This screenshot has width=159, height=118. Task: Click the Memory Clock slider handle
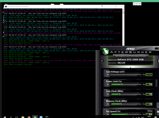121,104
